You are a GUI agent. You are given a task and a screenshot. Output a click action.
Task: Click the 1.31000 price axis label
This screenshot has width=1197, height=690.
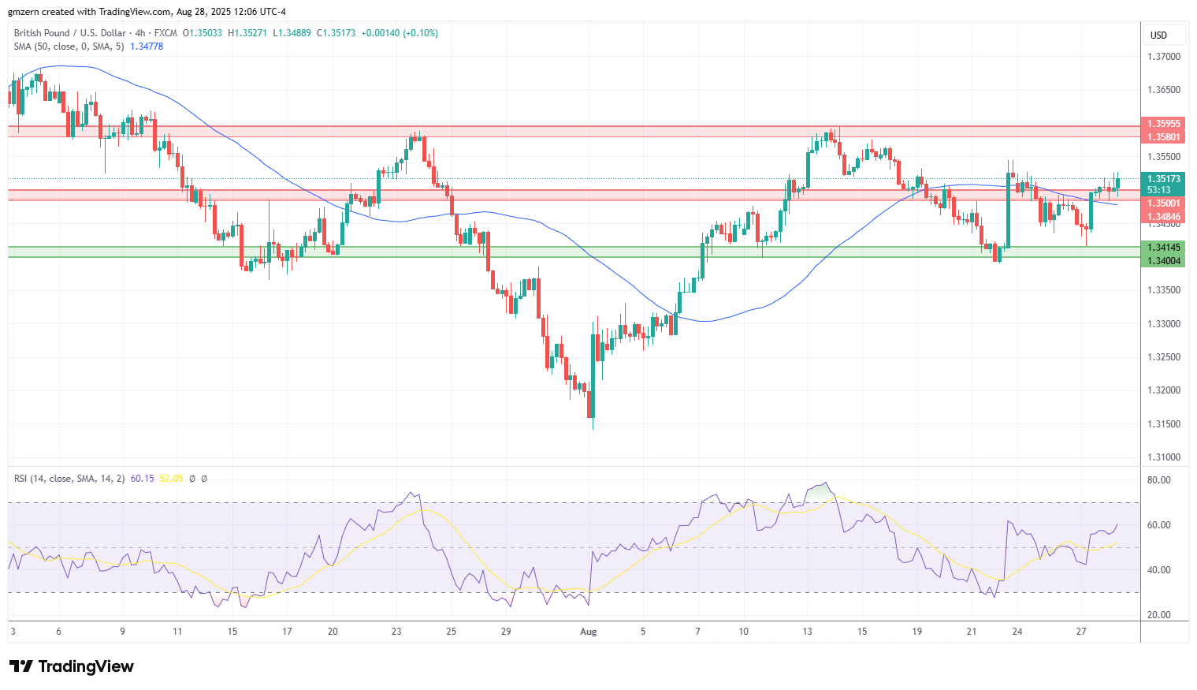click(x=1164, y=457)
